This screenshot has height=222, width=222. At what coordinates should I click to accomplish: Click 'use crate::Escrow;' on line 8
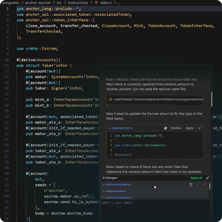[x=37, y=49]
